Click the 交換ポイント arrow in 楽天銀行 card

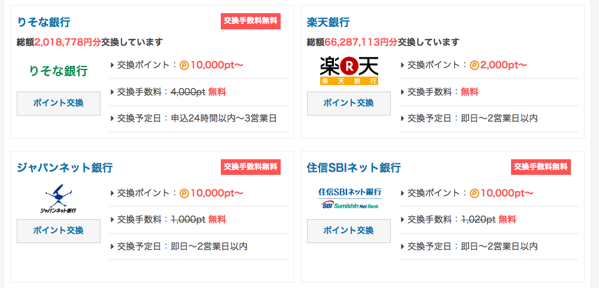pos(402,65)
